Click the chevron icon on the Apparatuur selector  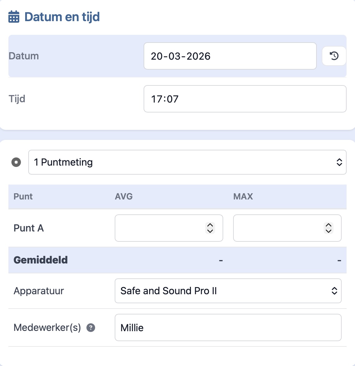[x=334, y=291]
